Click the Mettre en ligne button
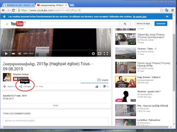Image resolution: width=177 pixels, height=132 pixels. pyautogui.click(x=143, y=24)
